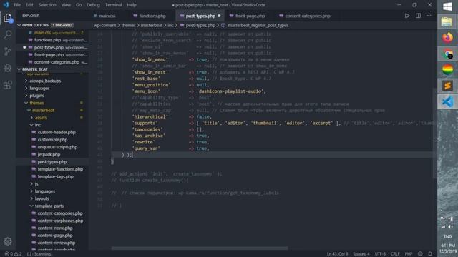458x257 pixels.
Task: Launch Firefox from the taskbar
Action: [447, 38]
